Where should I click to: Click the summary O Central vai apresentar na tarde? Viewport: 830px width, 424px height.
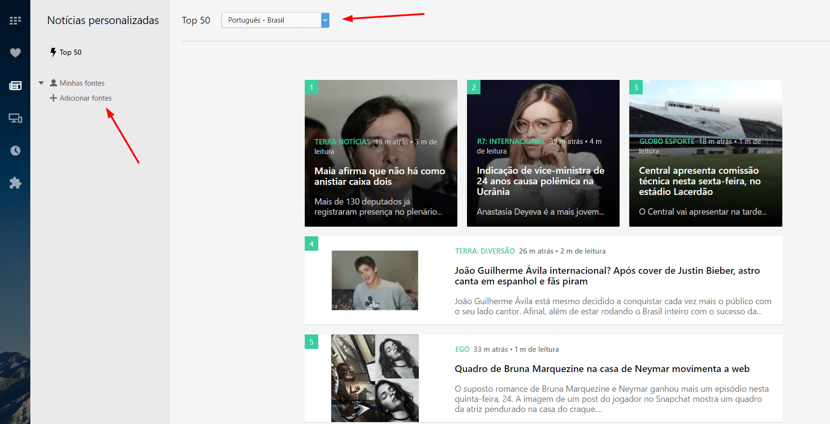703,211
